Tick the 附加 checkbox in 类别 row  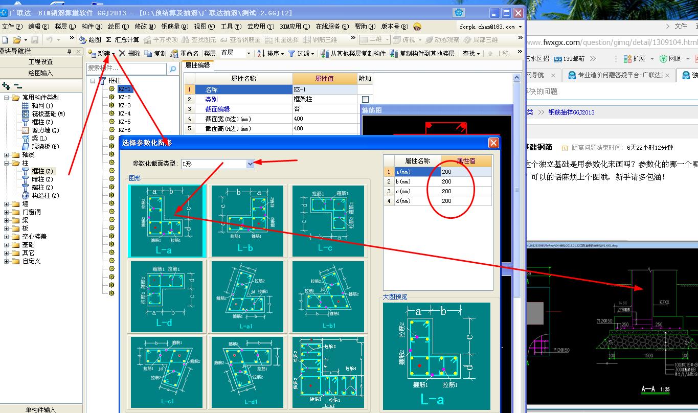(x=365, y=99)
